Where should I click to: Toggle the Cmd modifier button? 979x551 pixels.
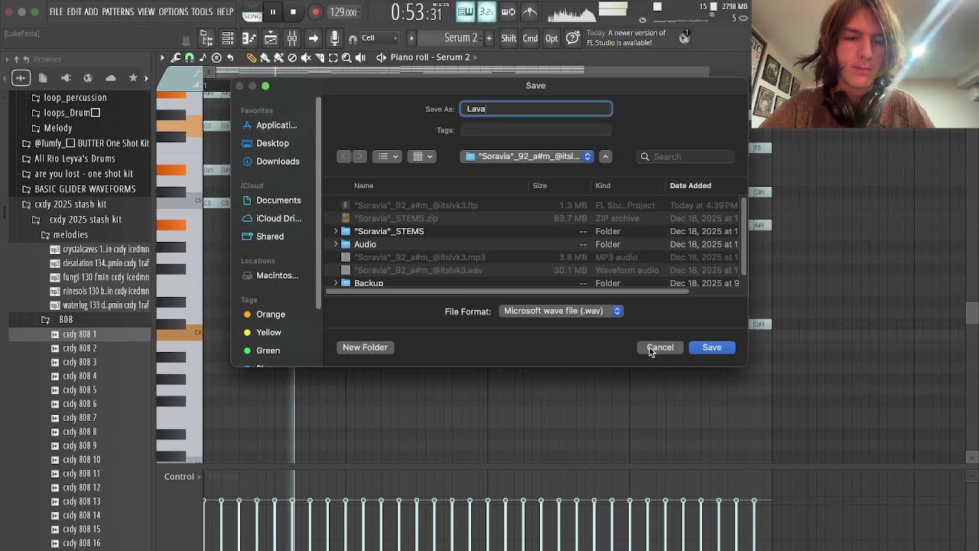tap(530, 38)
